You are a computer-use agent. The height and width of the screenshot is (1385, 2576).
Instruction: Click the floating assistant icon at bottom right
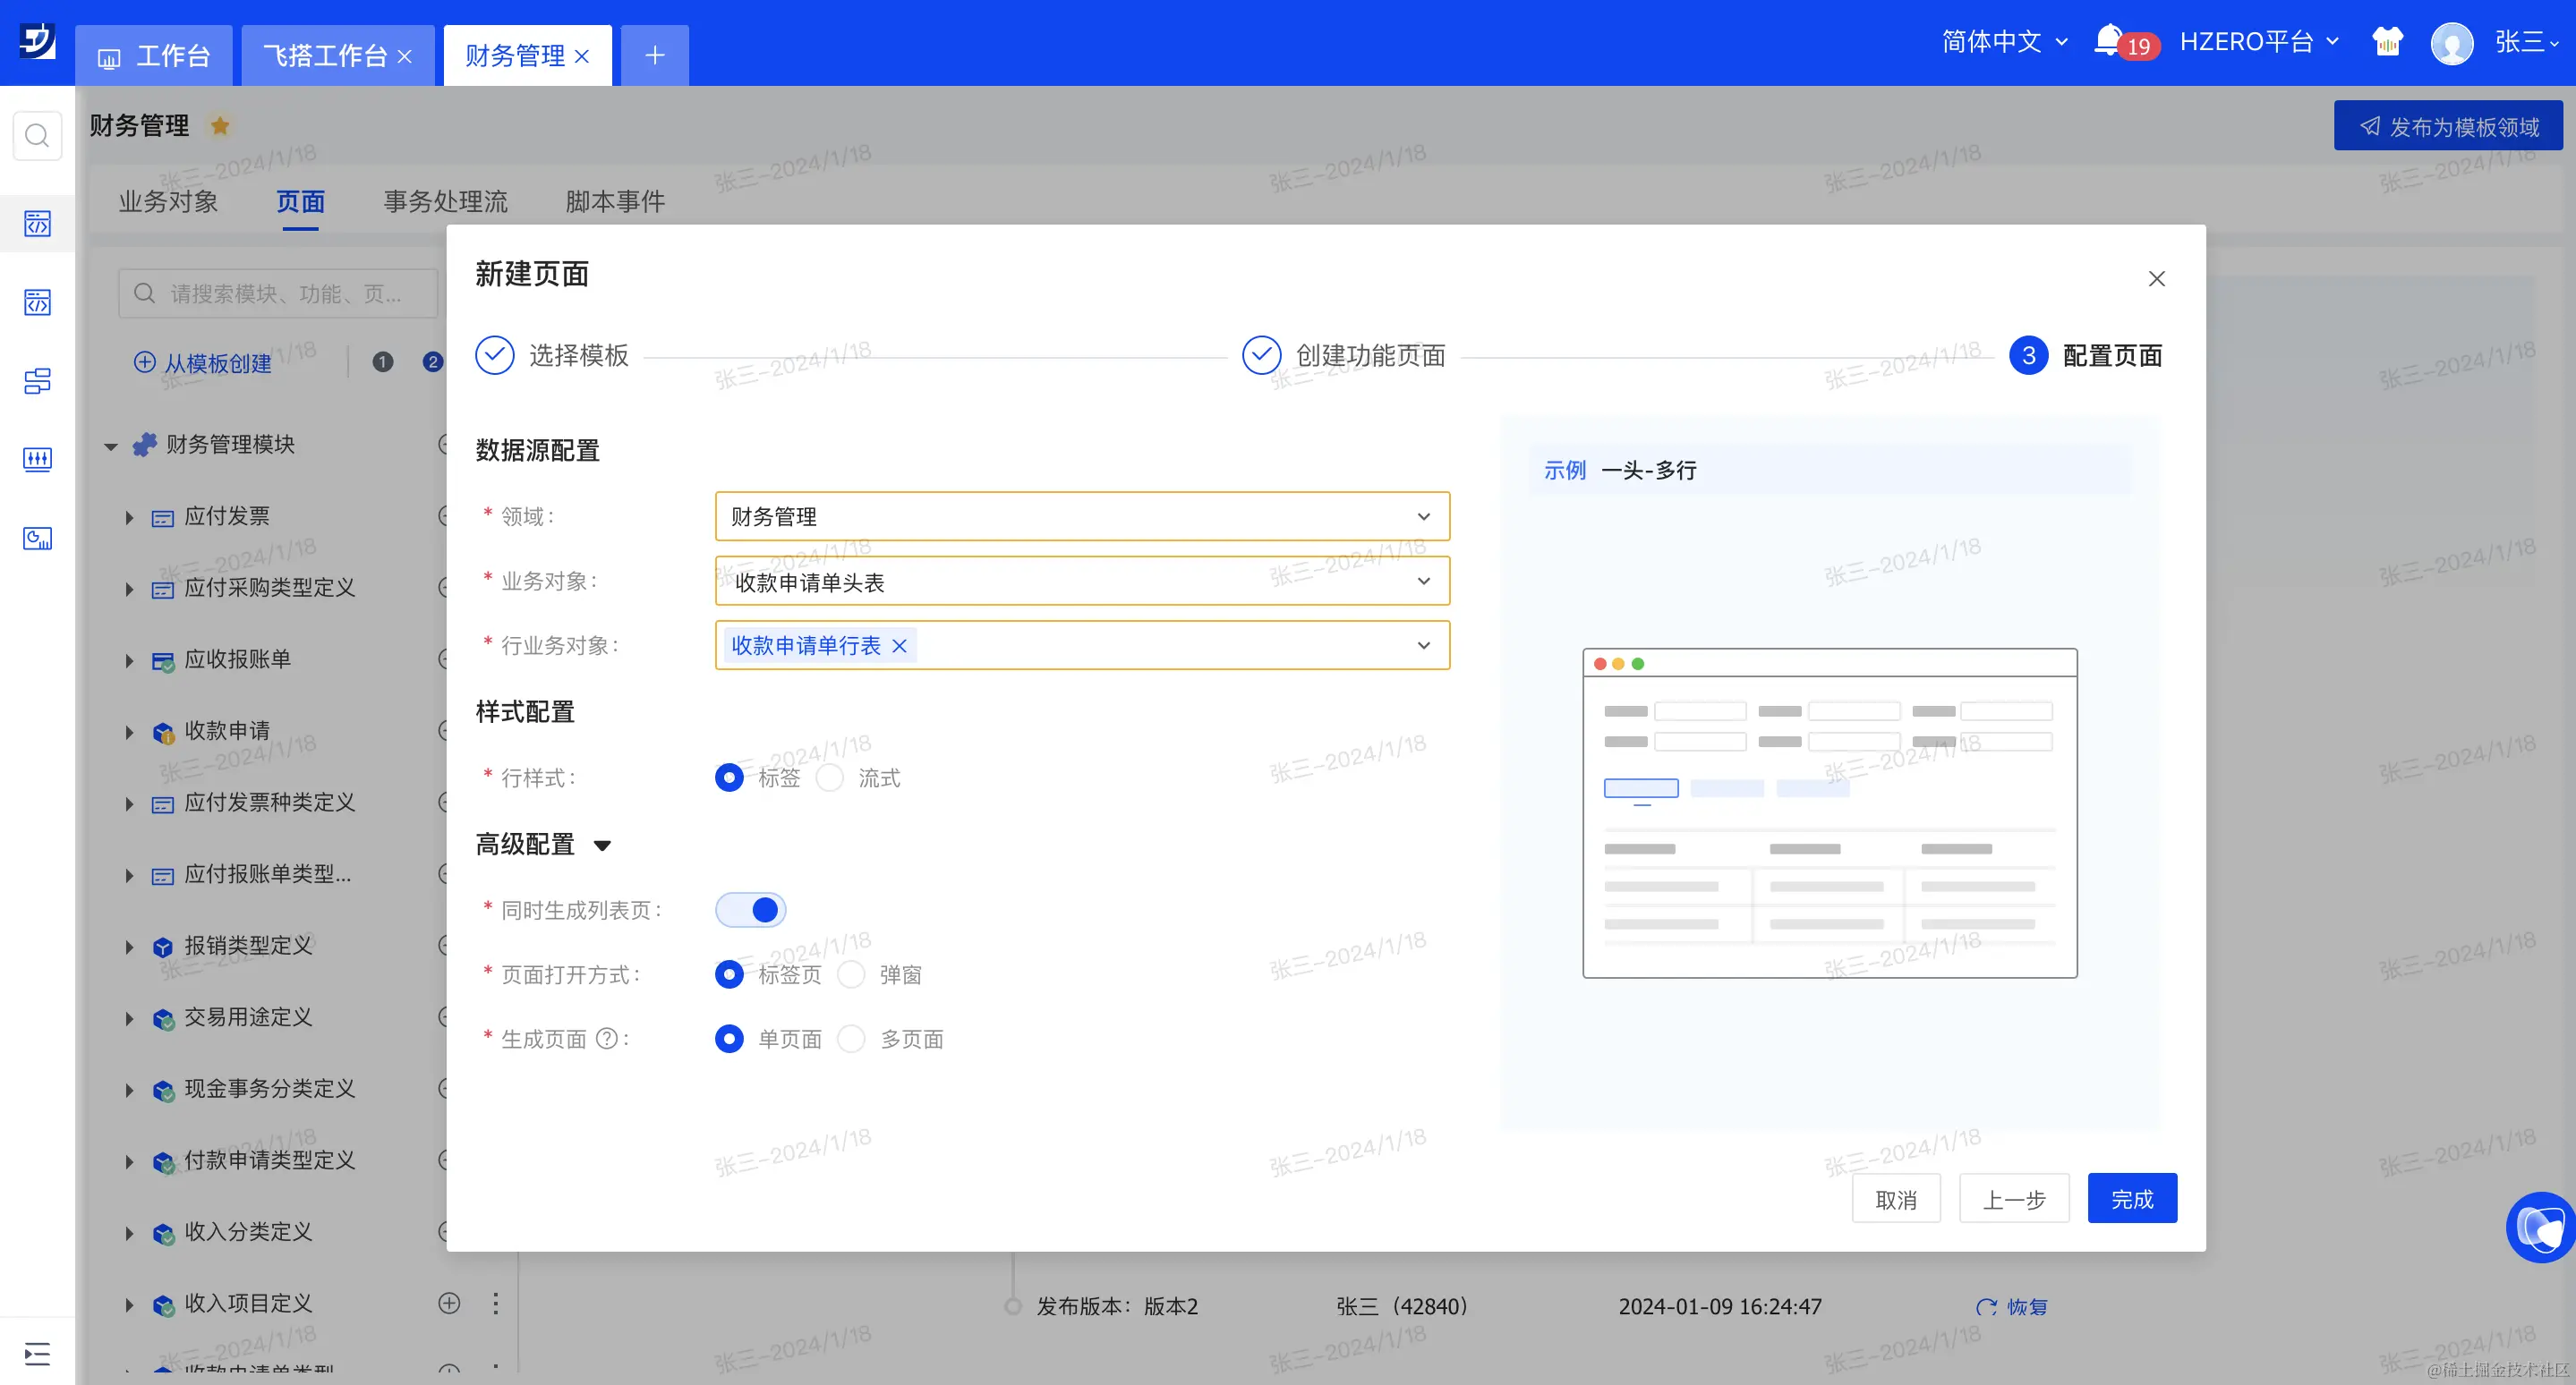pos(2541,1228)
